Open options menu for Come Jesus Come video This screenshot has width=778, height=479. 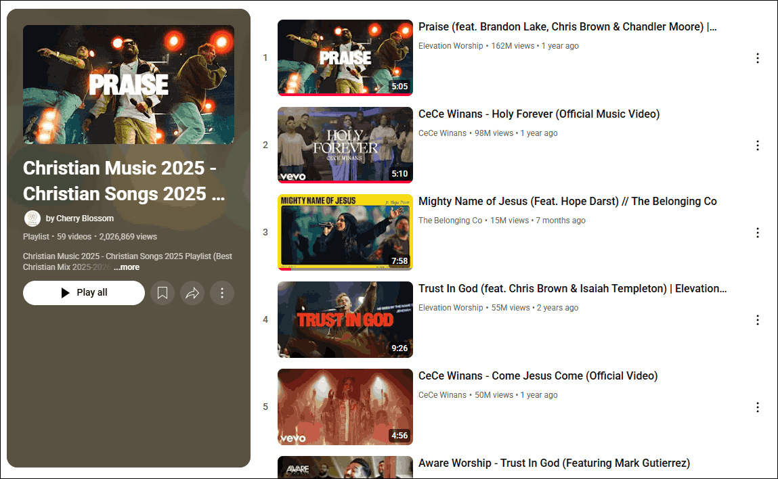pos(757,407)
